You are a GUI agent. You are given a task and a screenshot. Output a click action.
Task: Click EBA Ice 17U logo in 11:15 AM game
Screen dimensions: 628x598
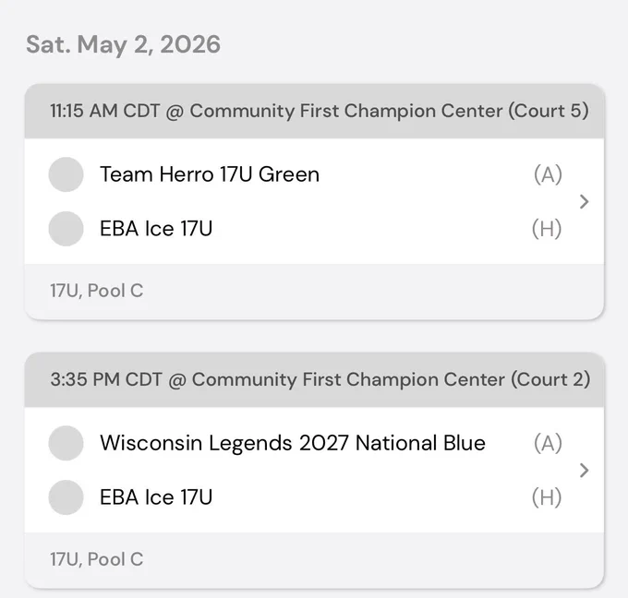tap(66, 229)
